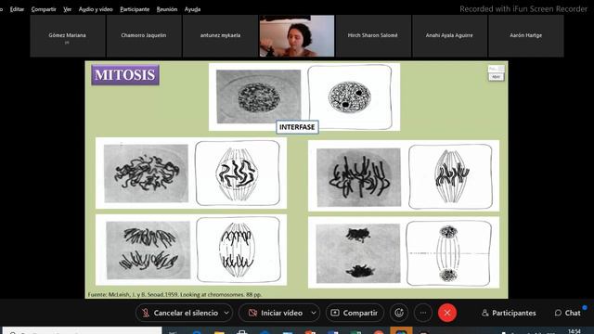Click the Windows taskbar search box
Screen dimensions: 594x334
coord(83,330)
